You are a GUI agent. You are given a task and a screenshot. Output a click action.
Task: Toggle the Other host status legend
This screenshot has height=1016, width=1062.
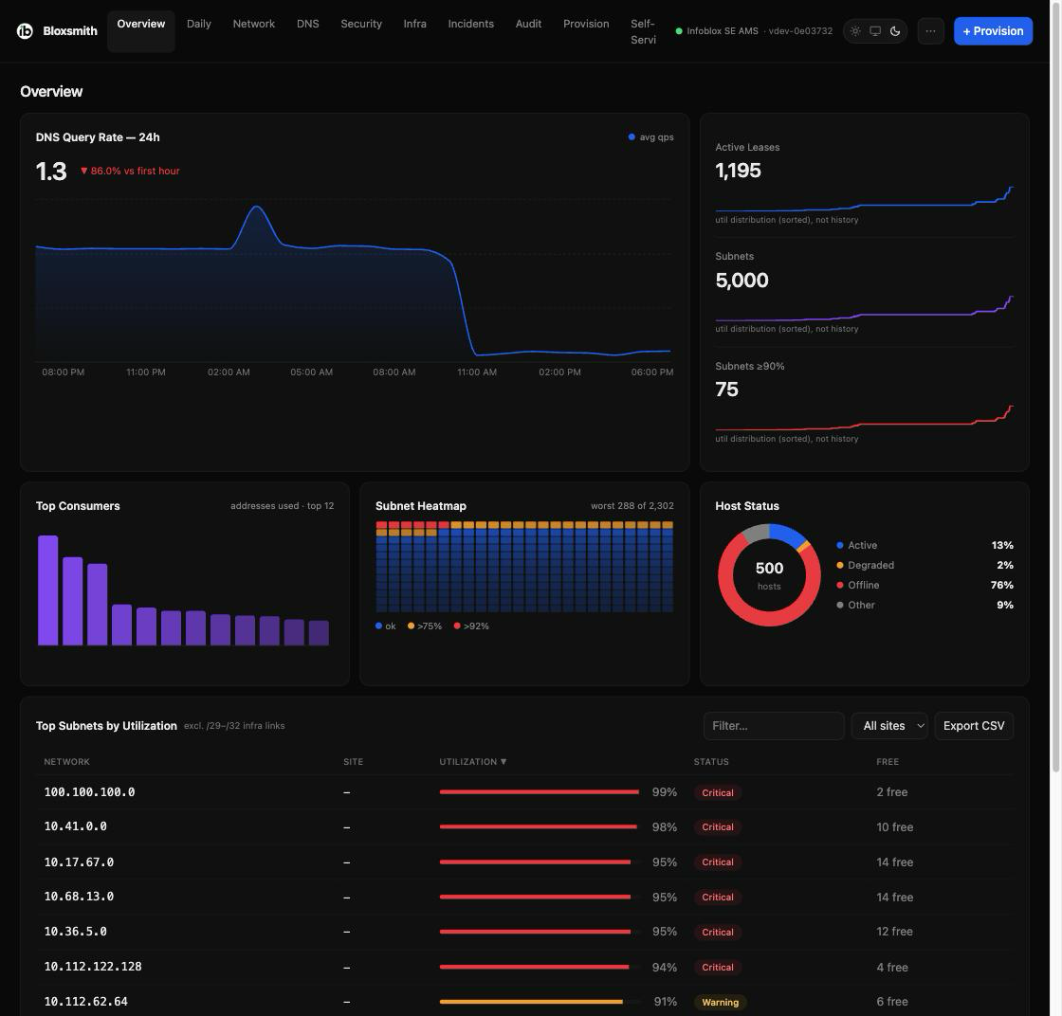coord(855,605)
